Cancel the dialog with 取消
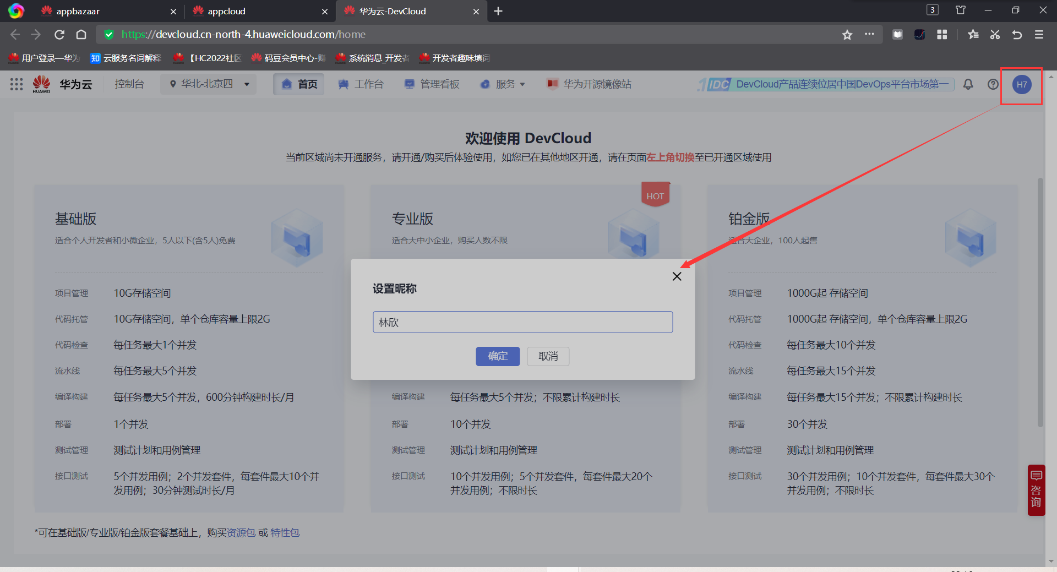This screenshot has width=1057, height=572. 548,356
